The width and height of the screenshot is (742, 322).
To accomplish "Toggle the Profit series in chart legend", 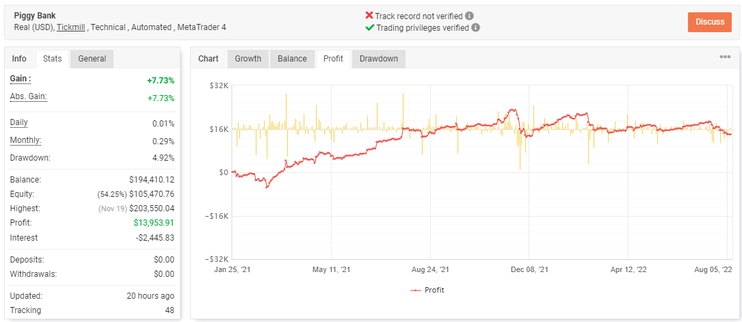I will click(427, 290).
